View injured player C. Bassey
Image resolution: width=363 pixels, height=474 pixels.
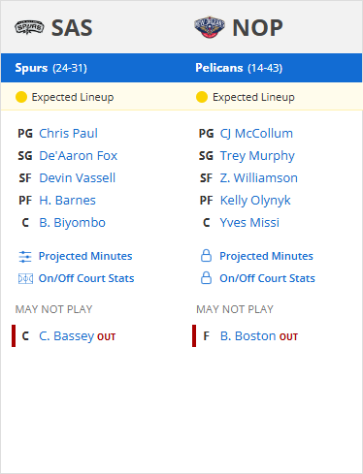66,336
